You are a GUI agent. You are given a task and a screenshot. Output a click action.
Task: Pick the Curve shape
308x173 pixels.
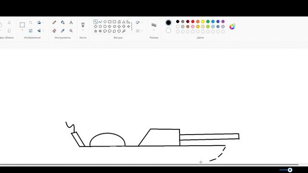pyautogui.click(x=100, y=22)
